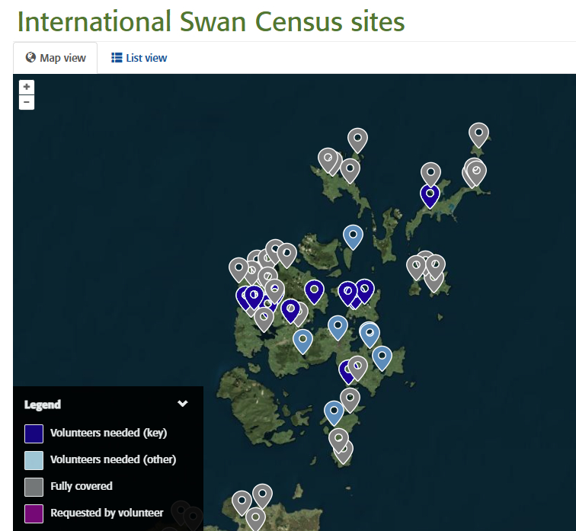Select the Map view tab
Image resolution: width=576 pixels, height=531 pixels.
[x=56, y=58]
